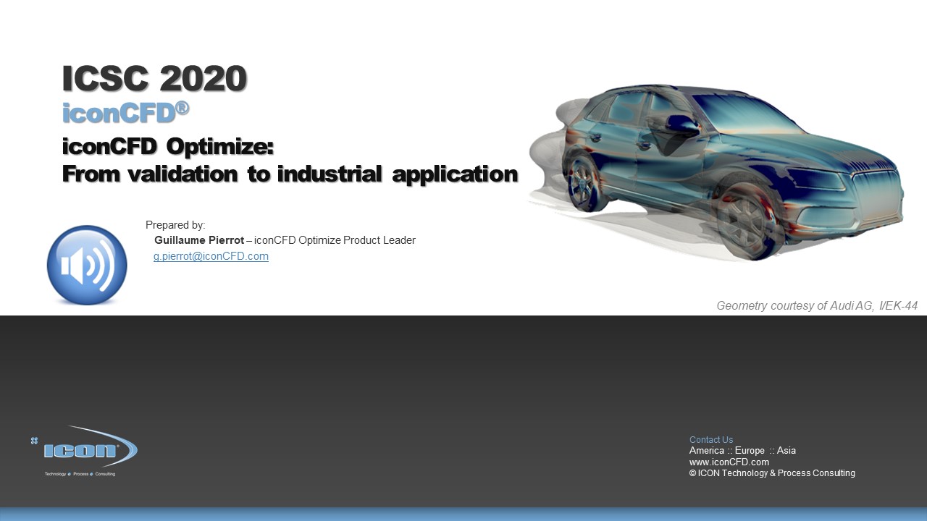The image size is (927, 521).
Task: Select the ICSC 2020 title text
Action: click(x=154, y=78)
